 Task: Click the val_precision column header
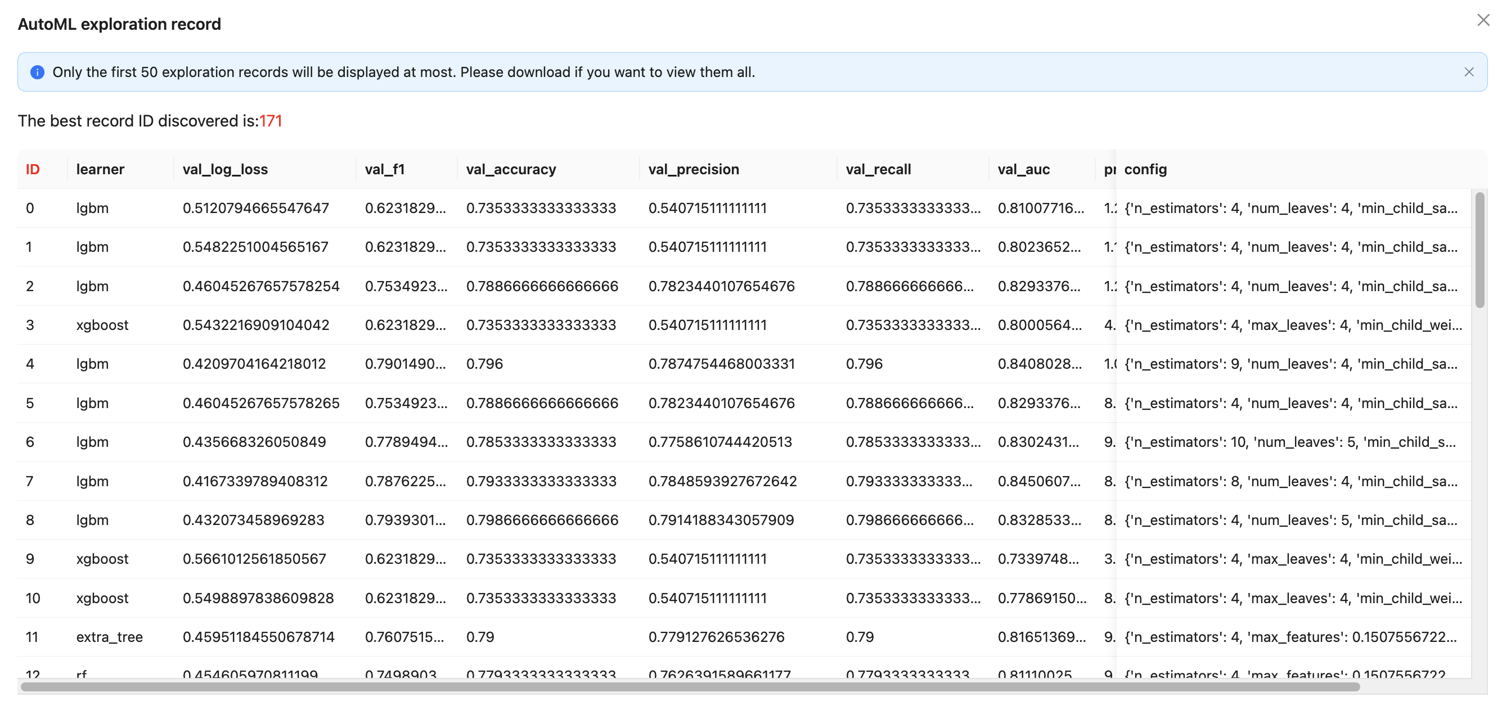coord(693,170)
